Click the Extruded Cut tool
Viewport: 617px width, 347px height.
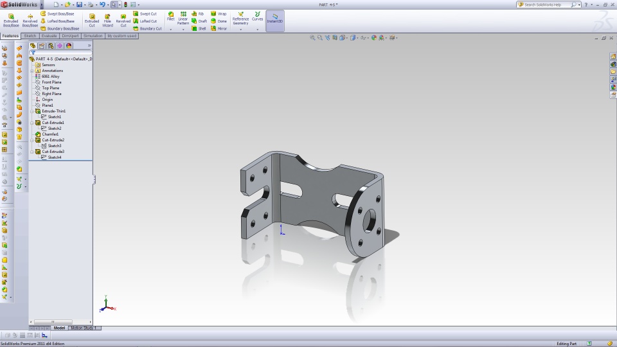[x=92, y=21]
